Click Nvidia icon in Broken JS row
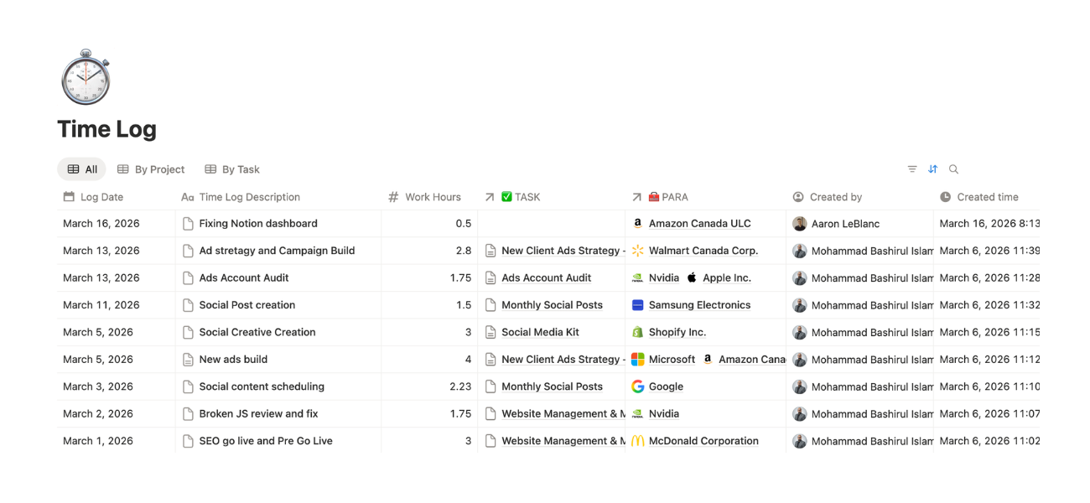The width and height of the screenshot is (1090, 503). click(637, 413)
